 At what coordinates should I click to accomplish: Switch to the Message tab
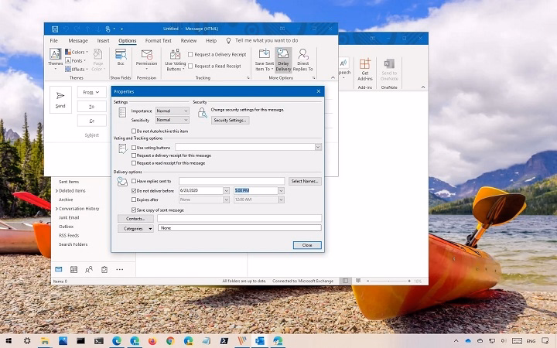[78, 40]
